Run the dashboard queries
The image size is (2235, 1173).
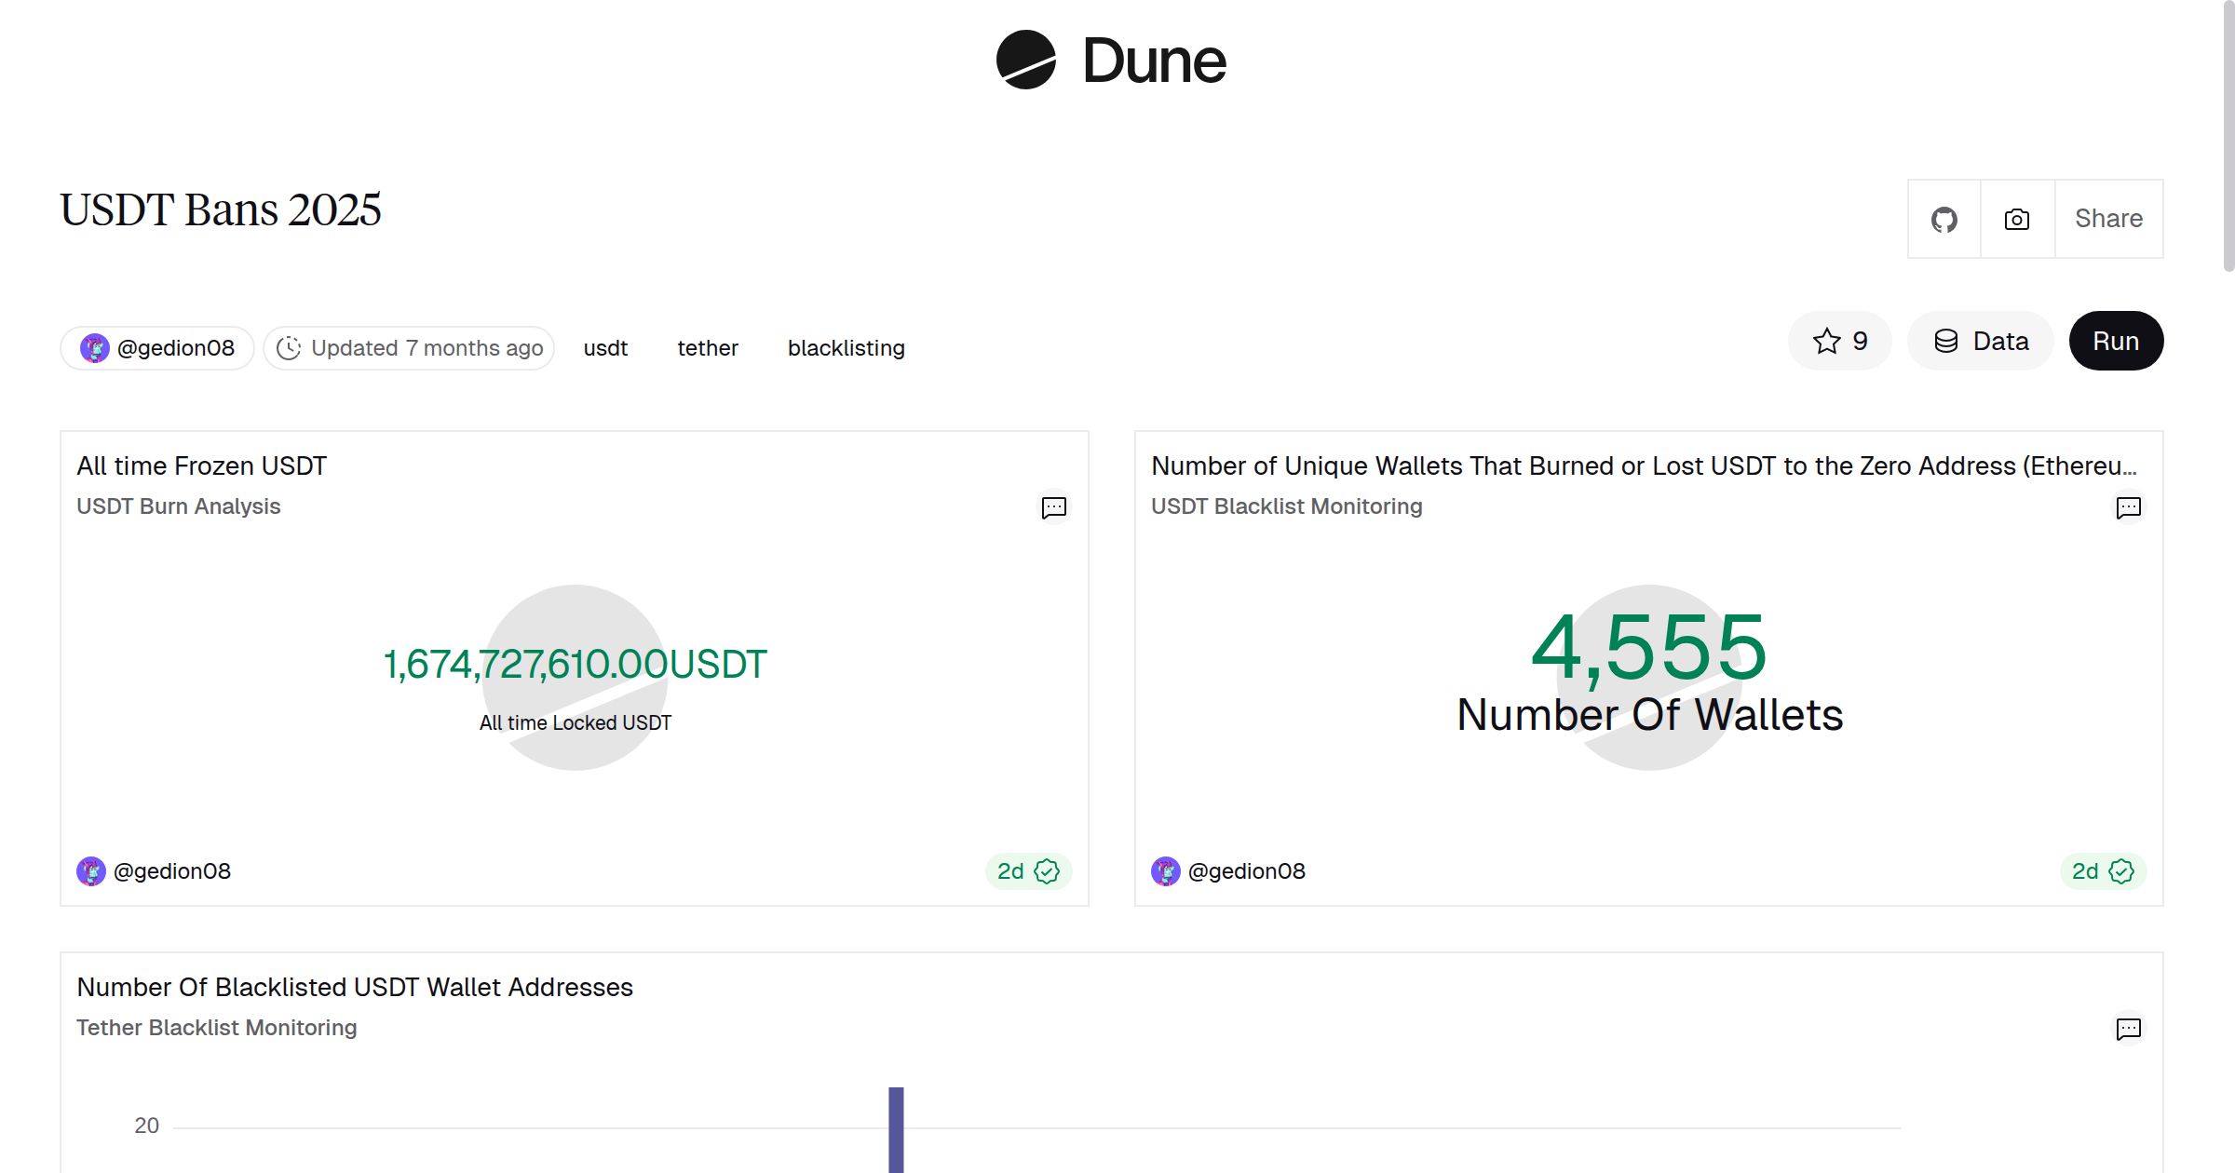(2116, 341)
